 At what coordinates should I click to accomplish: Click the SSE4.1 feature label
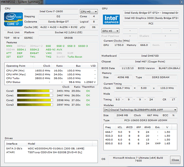[21, 50]
